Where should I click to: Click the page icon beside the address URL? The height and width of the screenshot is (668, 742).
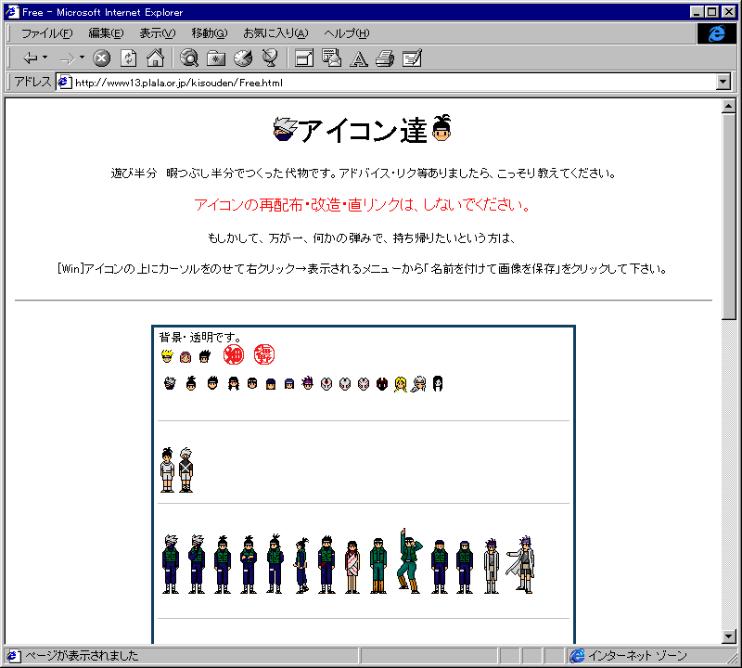64,83
